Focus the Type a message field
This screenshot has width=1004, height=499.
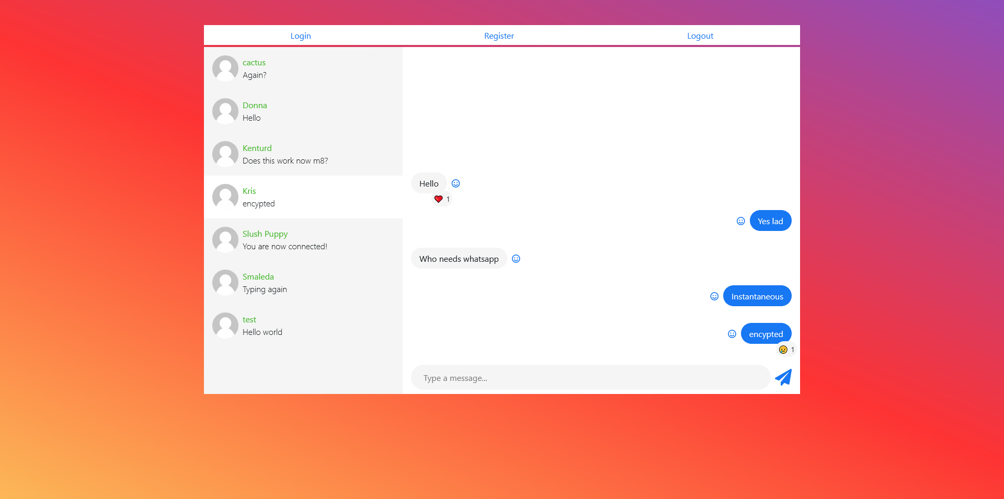(590, 378)
